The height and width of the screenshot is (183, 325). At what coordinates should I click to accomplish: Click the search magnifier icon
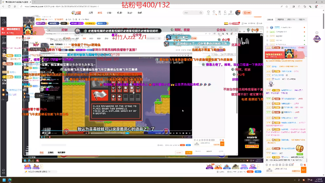click(x=201, y=13)
